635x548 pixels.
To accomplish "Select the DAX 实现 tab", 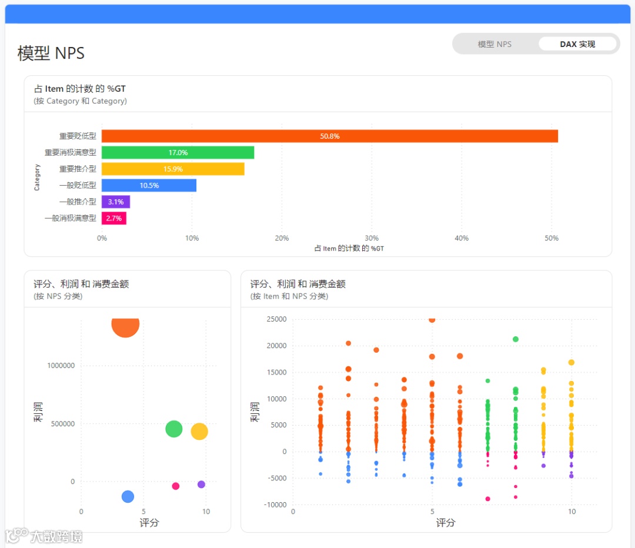I will click(577, 44).
